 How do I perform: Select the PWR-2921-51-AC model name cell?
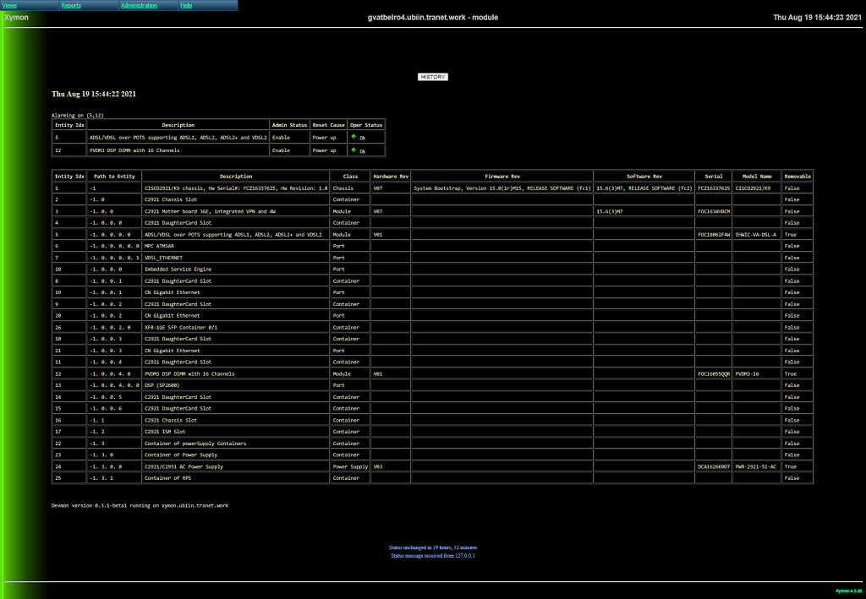tap(755, 466)
